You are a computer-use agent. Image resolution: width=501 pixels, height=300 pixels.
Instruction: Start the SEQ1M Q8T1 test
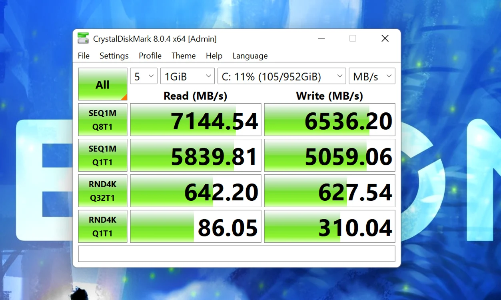103,120
